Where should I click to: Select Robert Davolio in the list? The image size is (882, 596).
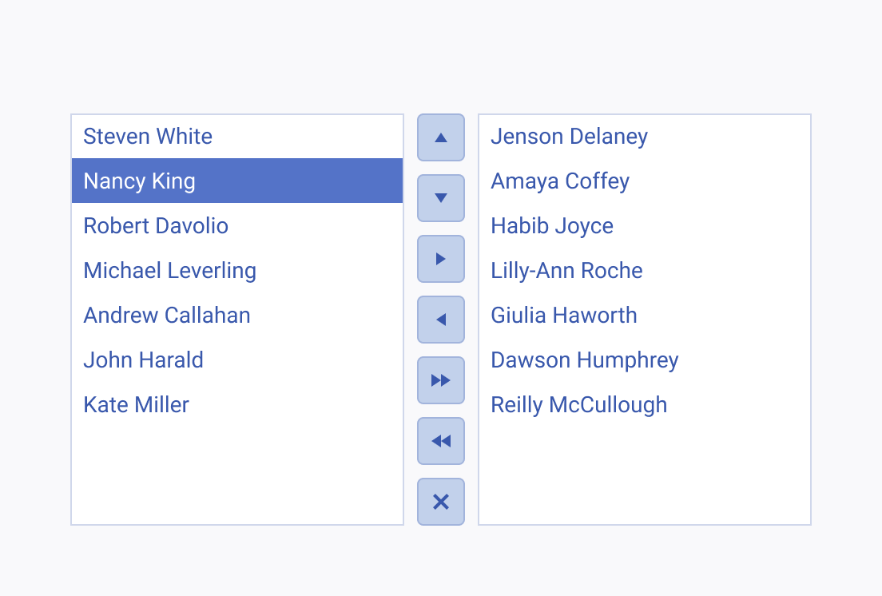[x=237, y=225]
